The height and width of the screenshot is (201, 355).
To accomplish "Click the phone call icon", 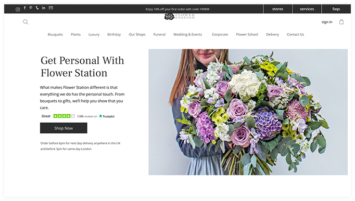I will (x=37, y=8).
